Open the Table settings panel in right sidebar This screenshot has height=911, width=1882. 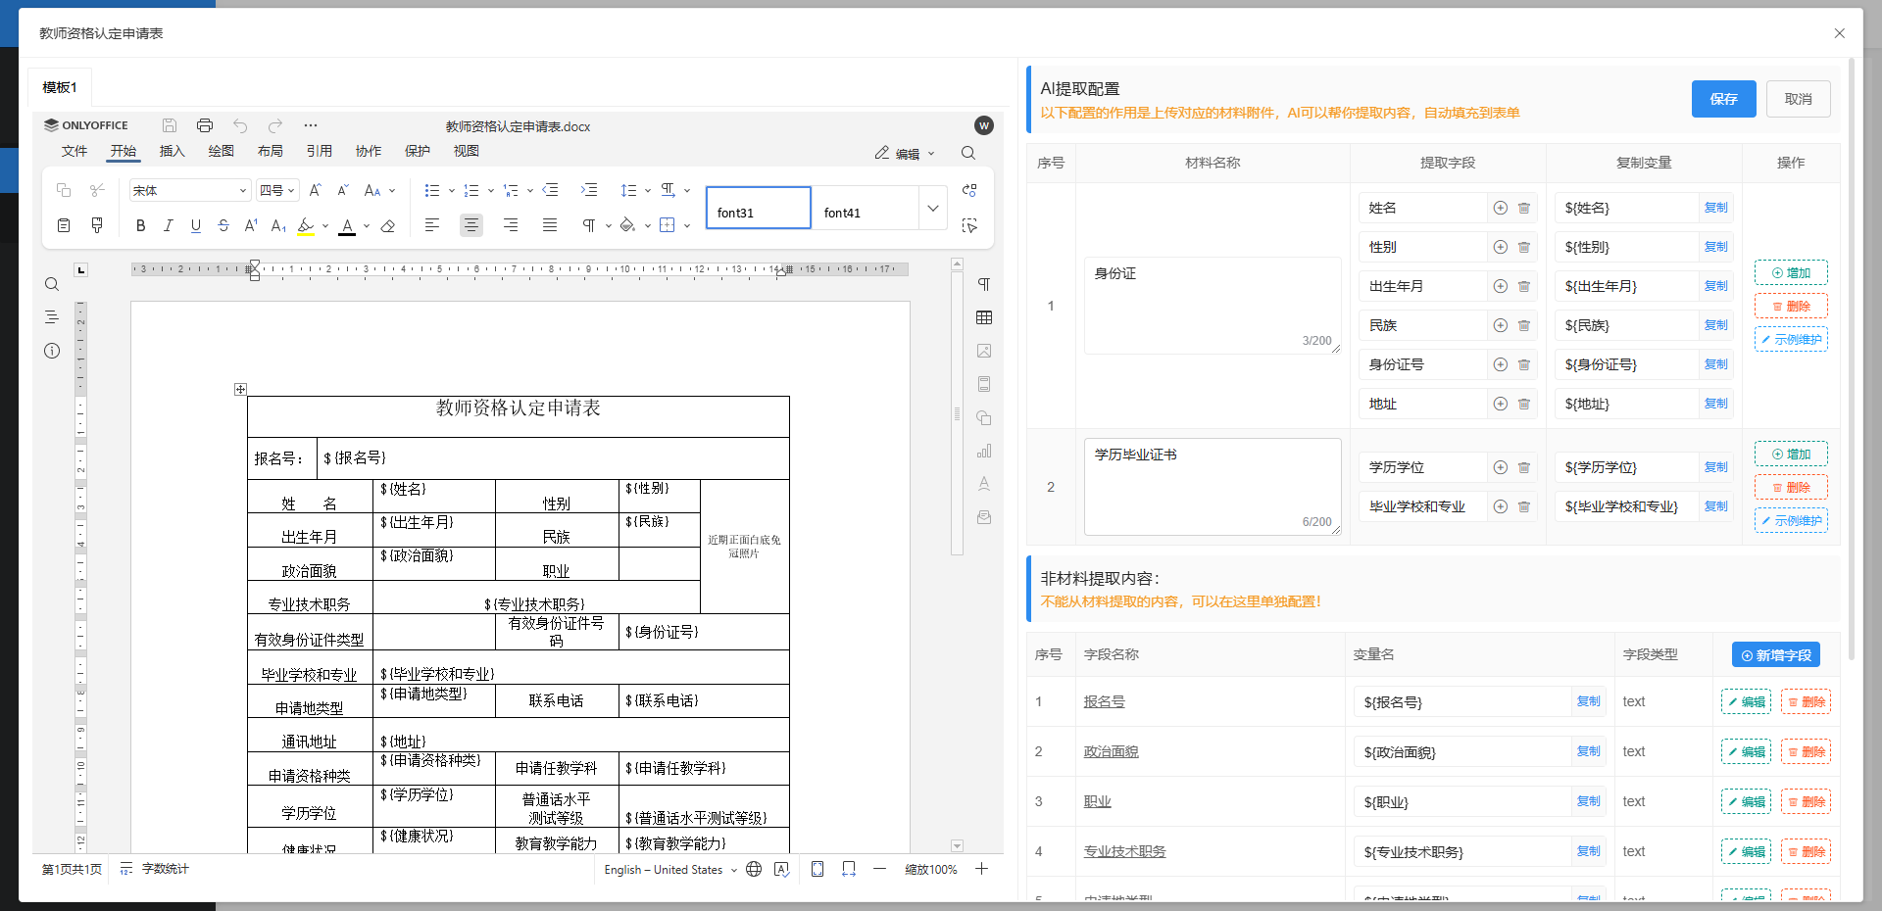point(984,318)
